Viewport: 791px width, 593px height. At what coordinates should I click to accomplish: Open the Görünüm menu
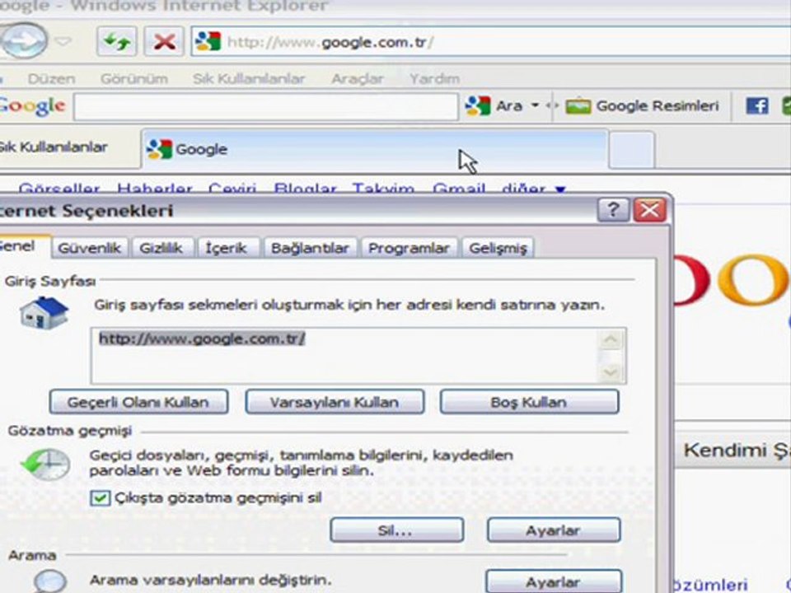[x=134, y=79]
